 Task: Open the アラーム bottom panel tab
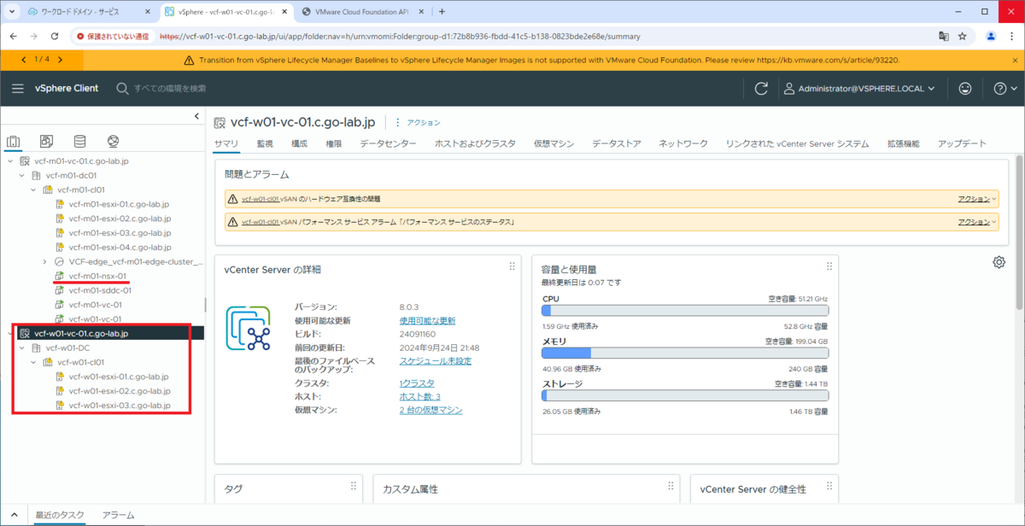click(x=118, y=516)
